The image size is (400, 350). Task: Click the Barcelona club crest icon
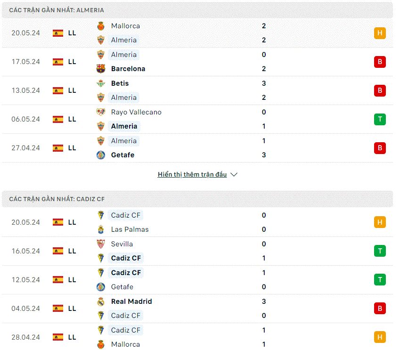click(x=101, y=69)
